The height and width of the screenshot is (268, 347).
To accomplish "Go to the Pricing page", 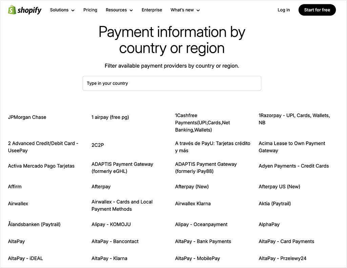I will click(x=90, y=10).
